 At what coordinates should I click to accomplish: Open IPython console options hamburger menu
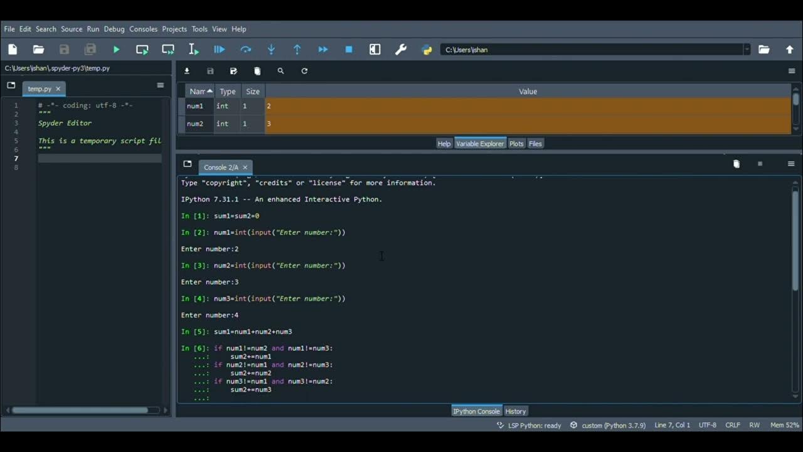pyautogui.click(x=792, y=164)
